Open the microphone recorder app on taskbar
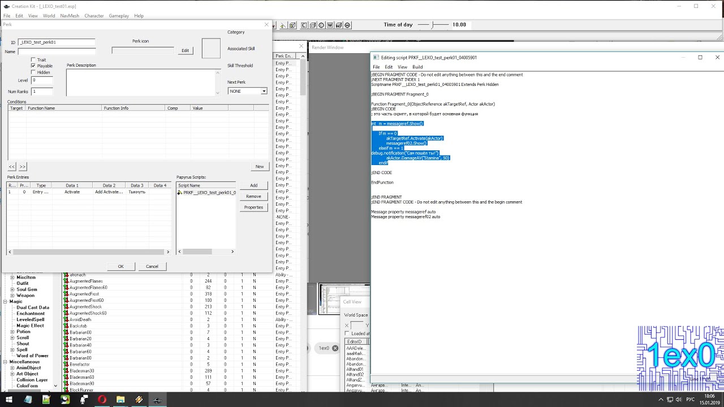The image size is (724, 407). (x=84, y=399)
